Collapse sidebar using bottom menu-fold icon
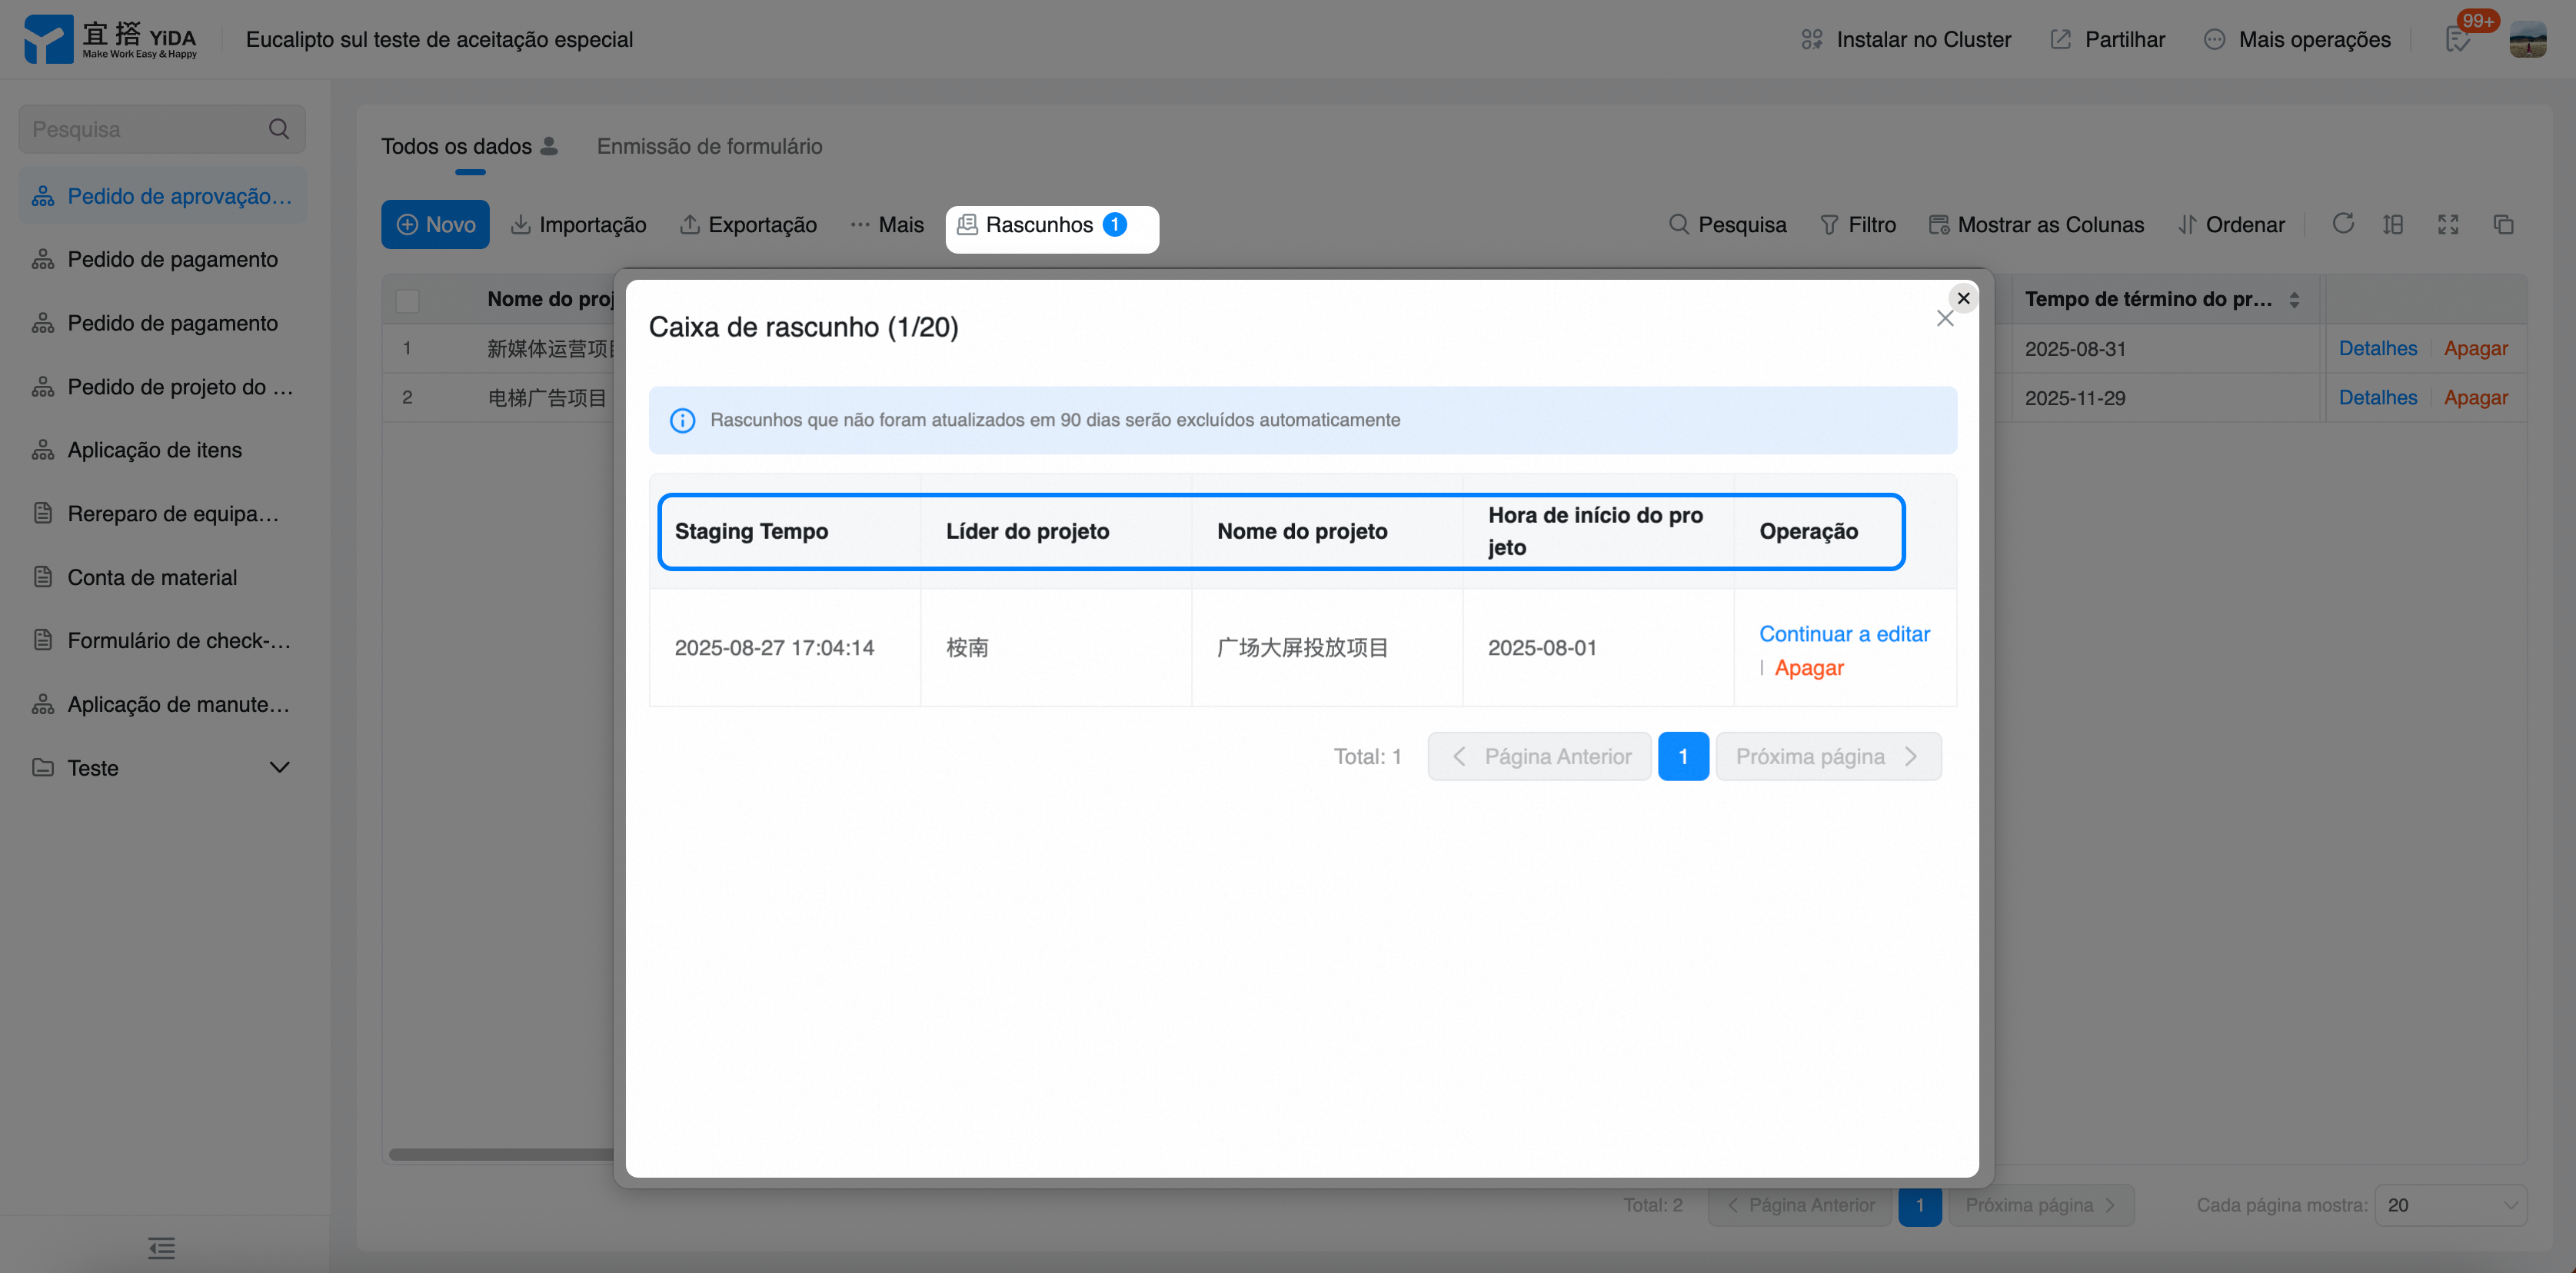The width and height of the screenshot is (2576, 1273). click(x=161, y=1247)
